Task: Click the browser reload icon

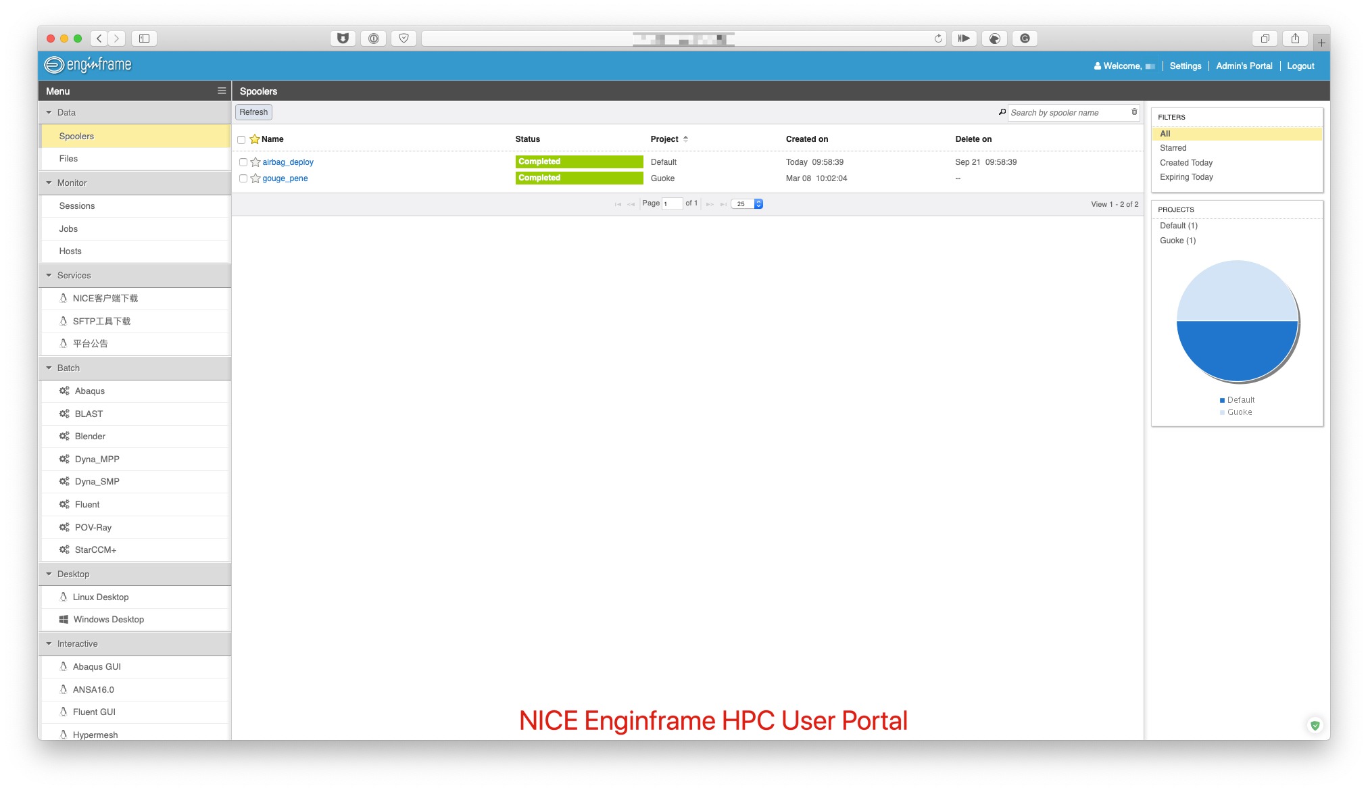Action: pyautogui.click(x=938, y=39)
